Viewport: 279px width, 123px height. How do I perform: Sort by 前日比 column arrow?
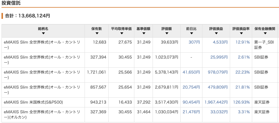click(191, 33)
